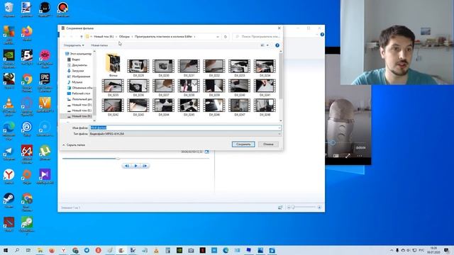Open the Упорядочить dropdown menu
The height and width of the screenshot is (255, 454).
pos(74,45)
